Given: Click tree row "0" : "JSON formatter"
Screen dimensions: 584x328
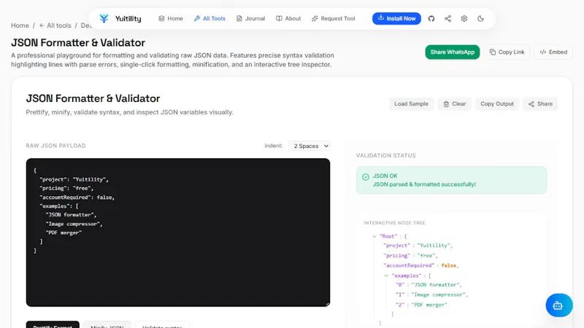Looking at the screenshot, I should click(429, 285).
